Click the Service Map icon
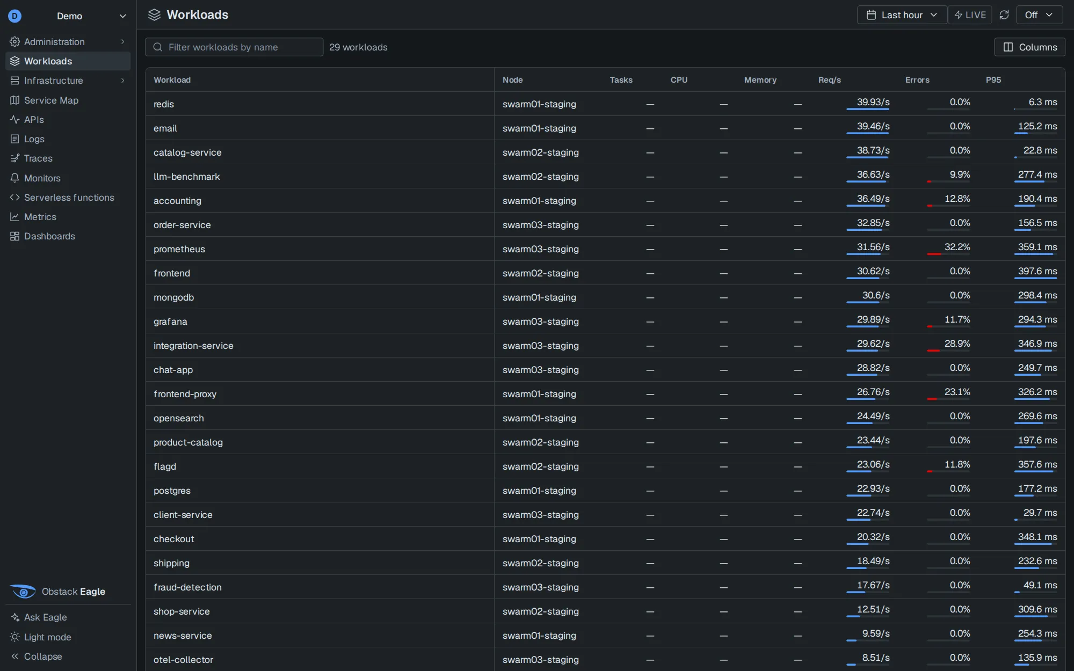 click(x=14, y=100)
